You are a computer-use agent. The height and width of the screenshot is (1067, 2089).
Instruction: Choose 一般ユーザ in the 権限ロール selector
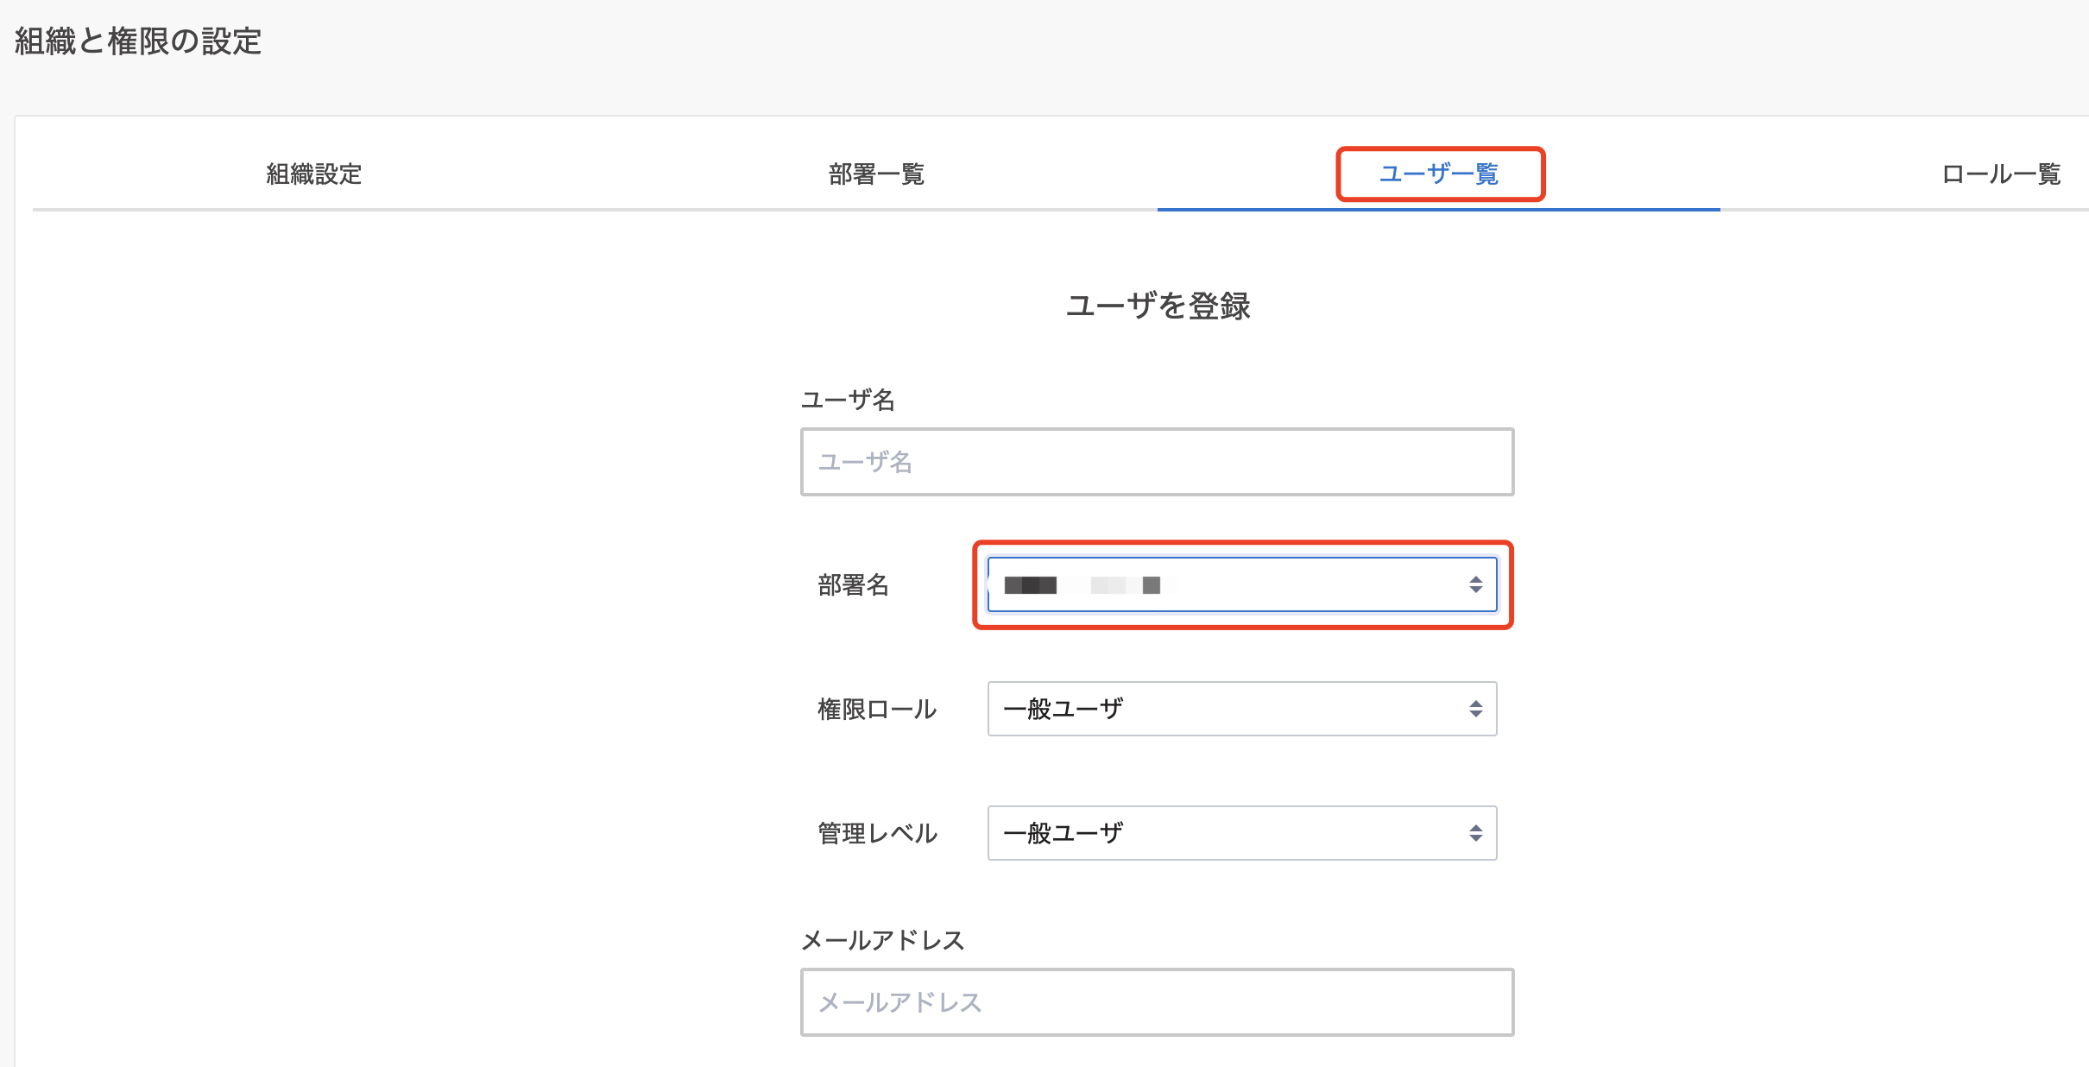click(x=1243, y=709)
